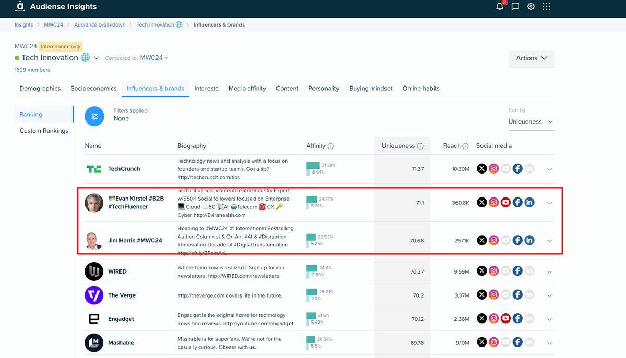Expand the Jim Harris row chevron
Image resolution: width=626 pixels, height=358 pixels.
pyautogui.click(x=549, y=241)
